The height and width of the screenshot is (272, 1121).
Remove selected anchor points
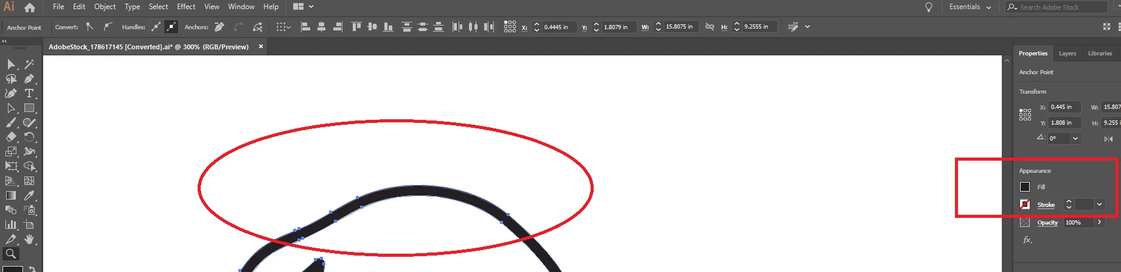point(220,27)
